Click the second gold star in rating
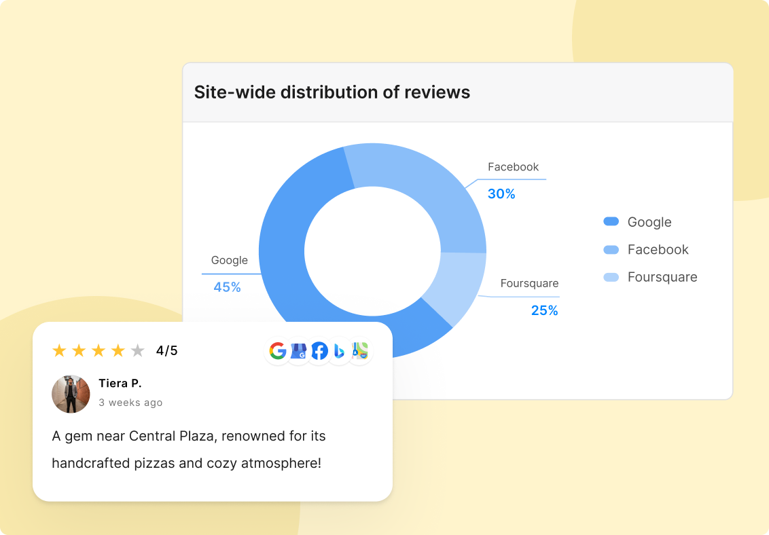Screen dimensions: 769x535 pos(79,350)
